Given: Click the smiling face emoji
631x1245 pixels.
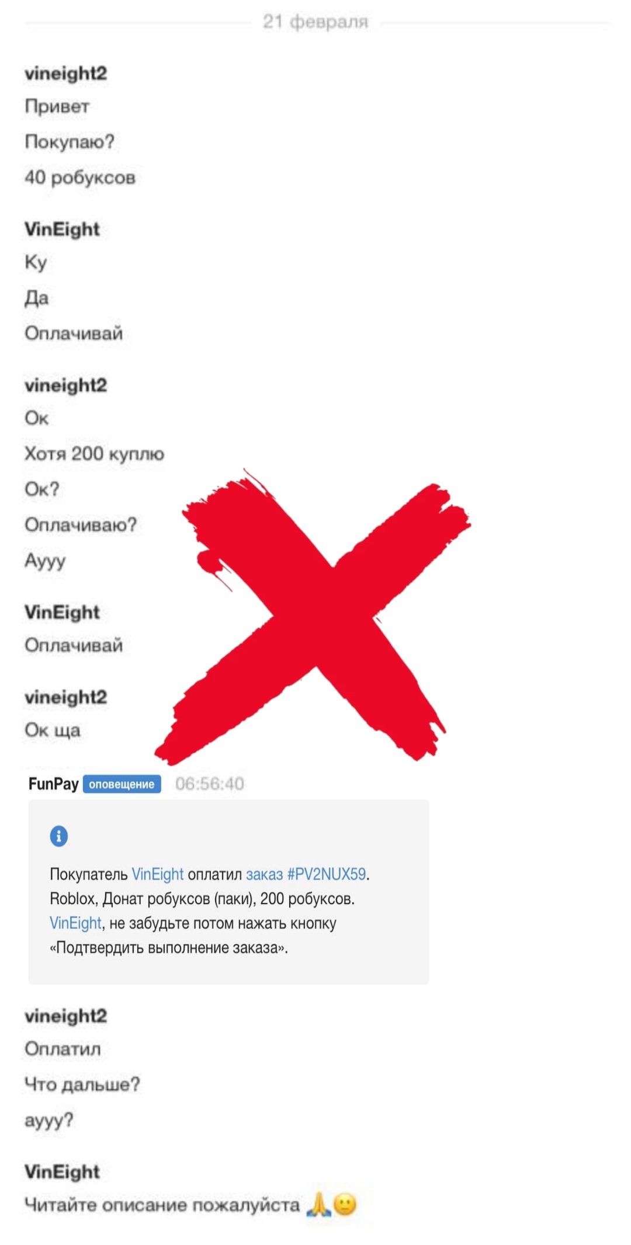Looking at the screenshot, I should (x=345, y=1204).
